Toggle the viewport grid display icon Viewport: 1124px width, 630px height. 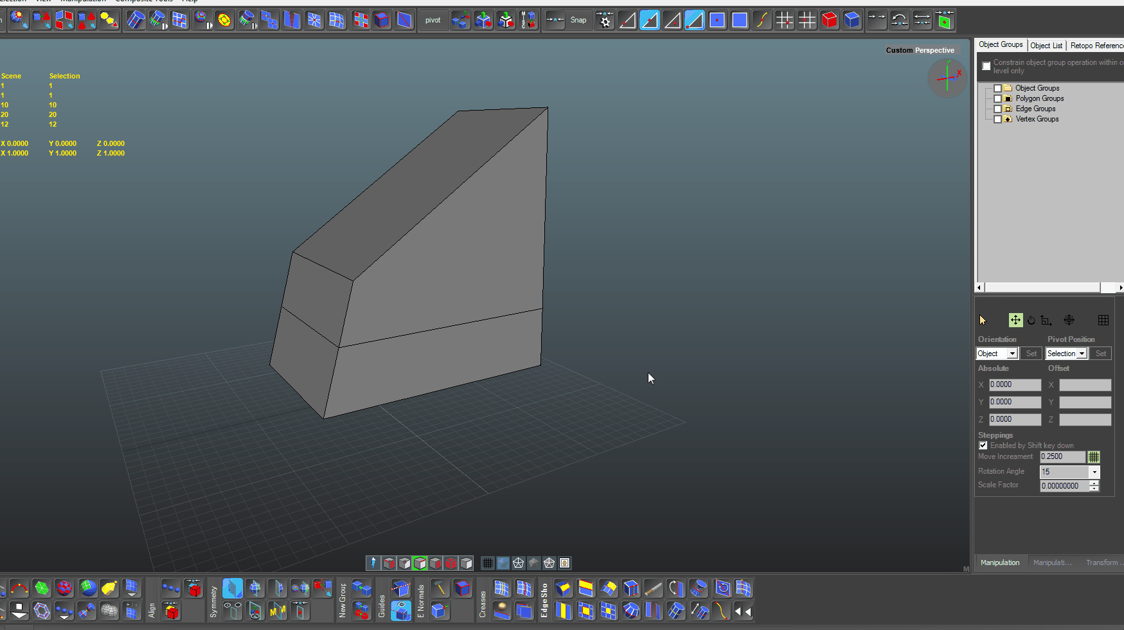click(x=488, y=563)
